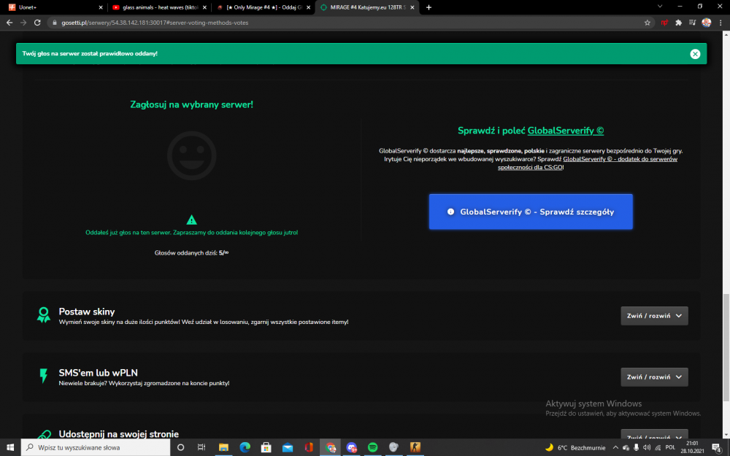Open the red np extension

point(664,23)
